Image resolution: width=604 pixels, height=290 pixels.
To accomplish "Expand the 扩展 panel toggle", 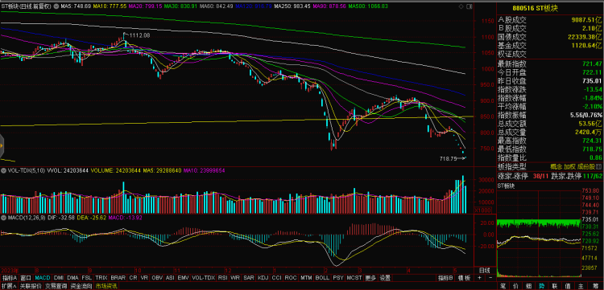I will point(8,286).
